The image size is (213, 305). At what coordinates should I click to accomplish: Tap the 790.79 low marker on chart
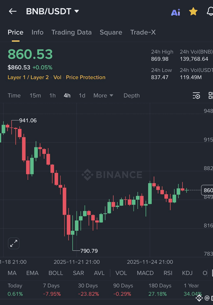[89, 251]
